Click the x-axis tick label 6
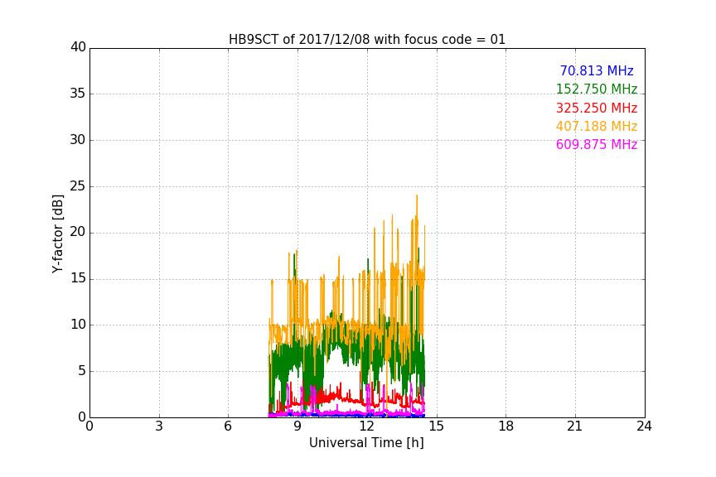The image size is (716, 477). coord(229,426)
